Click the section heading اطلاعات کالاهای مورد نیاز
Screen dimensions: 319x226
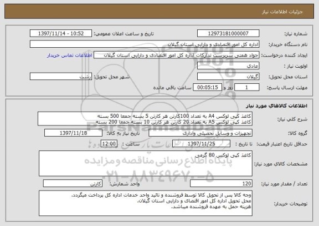coord(276,106)
